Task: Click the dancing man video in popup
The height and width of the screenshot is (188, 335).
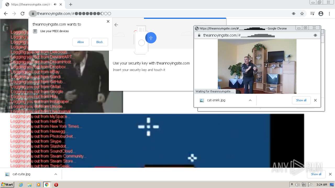Action: [257, 66]
